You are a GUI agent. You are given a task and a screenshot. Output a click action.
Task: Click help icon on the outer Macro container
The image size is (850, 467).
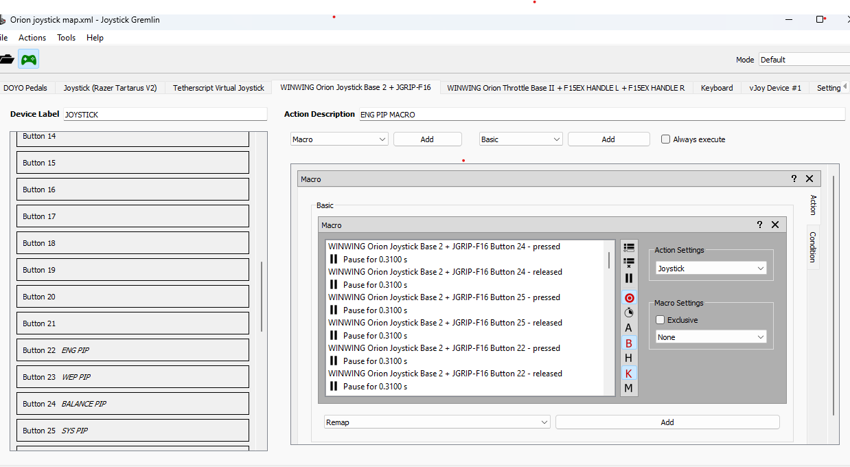794,179
